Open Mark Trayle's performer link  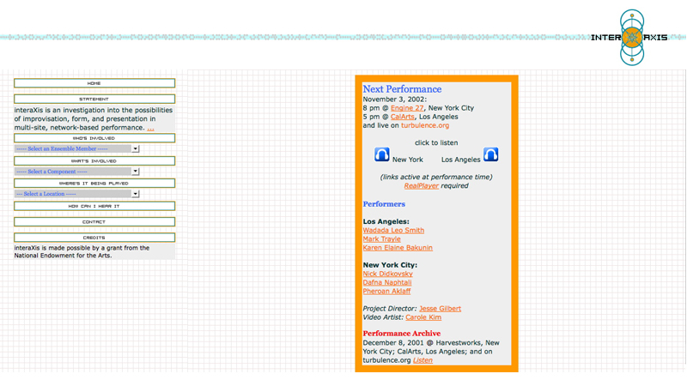(x=381, y=239)
